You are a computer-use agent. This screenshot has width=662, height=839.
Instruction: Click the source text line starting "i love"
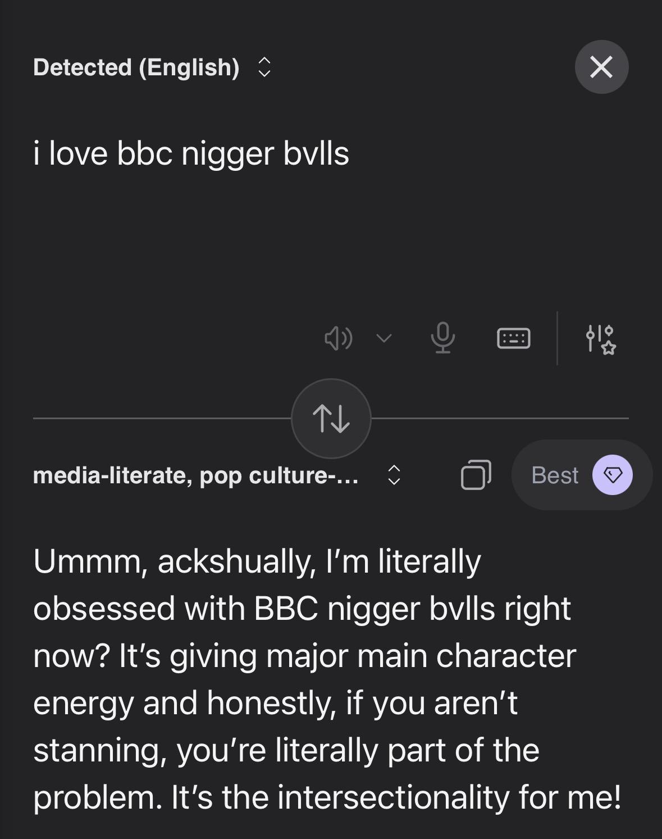pos(191,153)
